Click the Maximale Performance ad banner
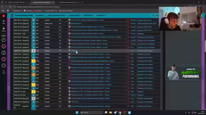The image size is (206, 115). click(183, 73)
